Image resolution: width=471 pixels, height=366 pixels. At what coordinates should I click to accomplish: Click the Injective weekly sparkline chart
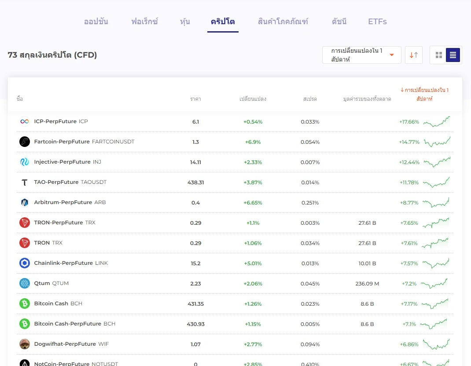[x=437, y=162]
